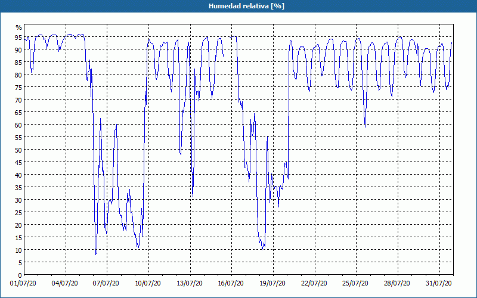Click the 20 value on the y-axis
The image size is (477, 298).
coord(18,225)
